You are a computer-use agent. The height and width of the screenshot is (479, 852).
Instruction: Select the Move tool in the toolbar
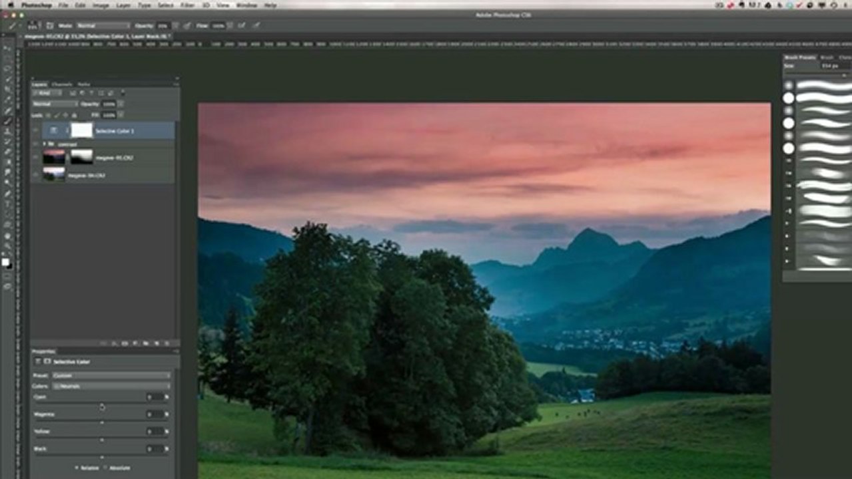8,48
